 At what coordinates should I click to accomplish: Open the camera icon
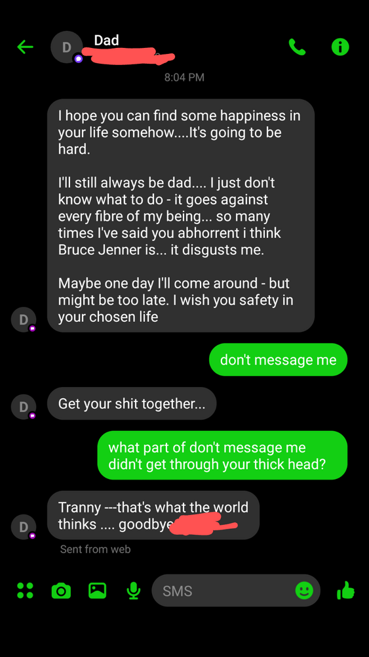click(x=61, y=591)
